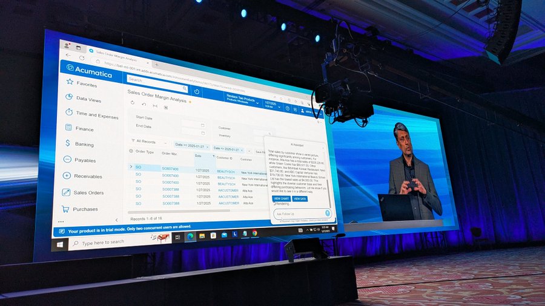The image size is (545, 306).
Task: Open Favorites in the Acumatica sidebar
Action: 86,85
